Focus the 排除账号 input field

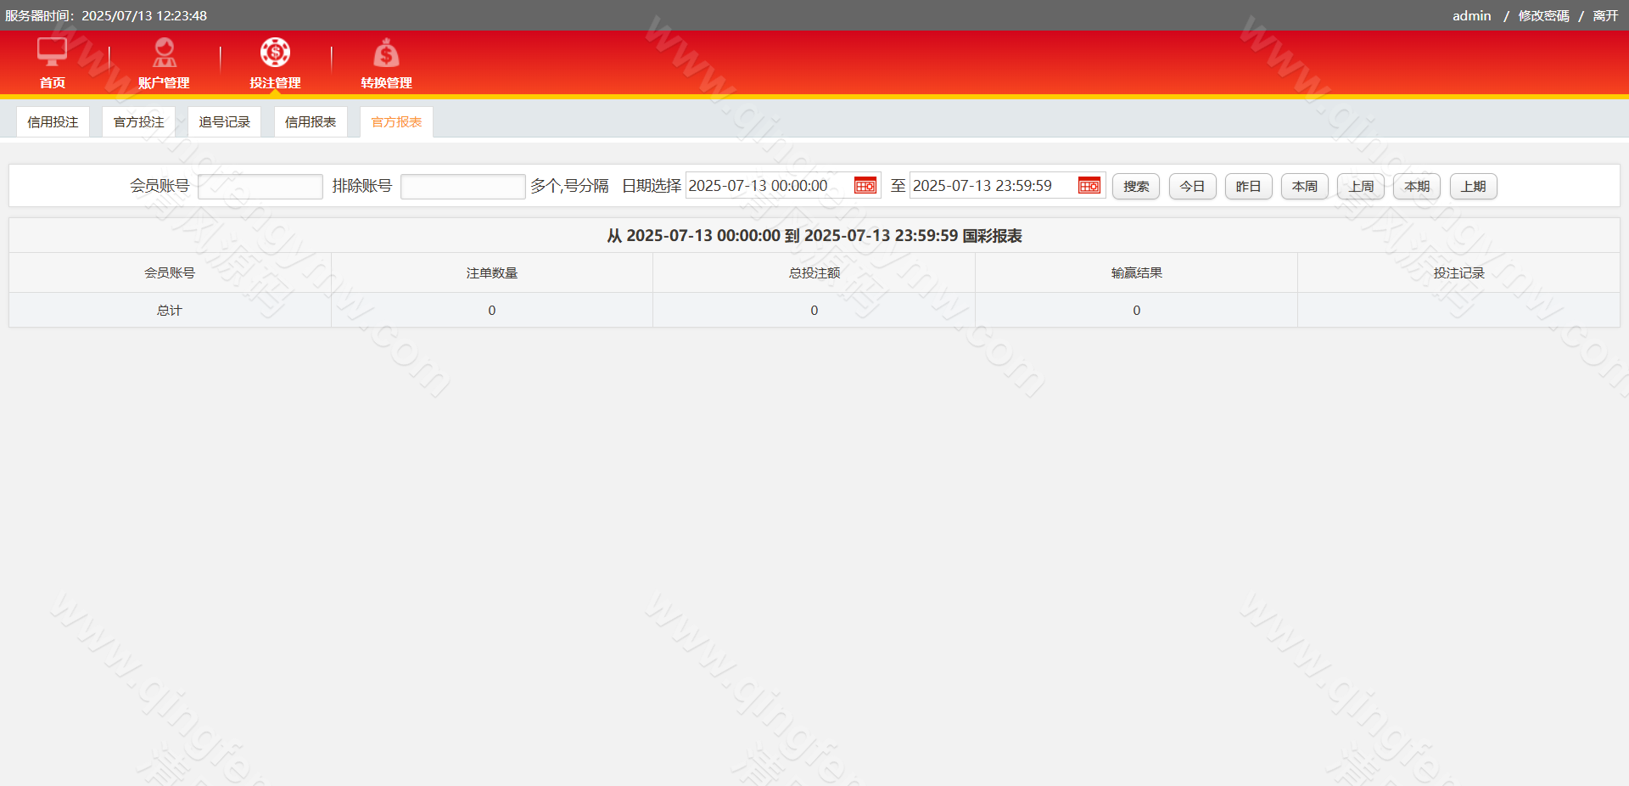tap(462, 187)
